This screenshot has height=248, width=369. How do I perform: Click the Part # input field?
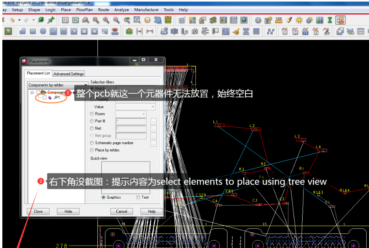pyautogui.click(x=131, y=121)
